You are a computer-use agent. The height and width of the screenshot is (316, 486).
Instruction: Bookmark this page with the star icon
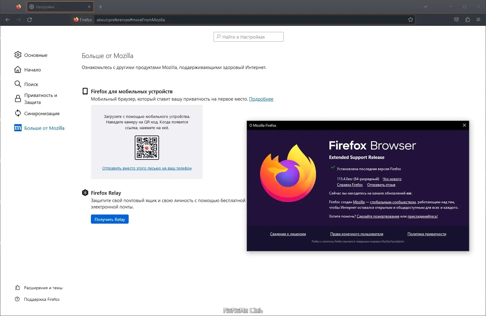pos(411,20)
